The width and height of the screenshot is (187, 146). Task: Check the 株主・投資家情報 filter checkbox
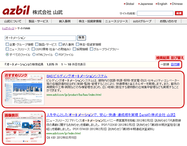click(78, 44)
